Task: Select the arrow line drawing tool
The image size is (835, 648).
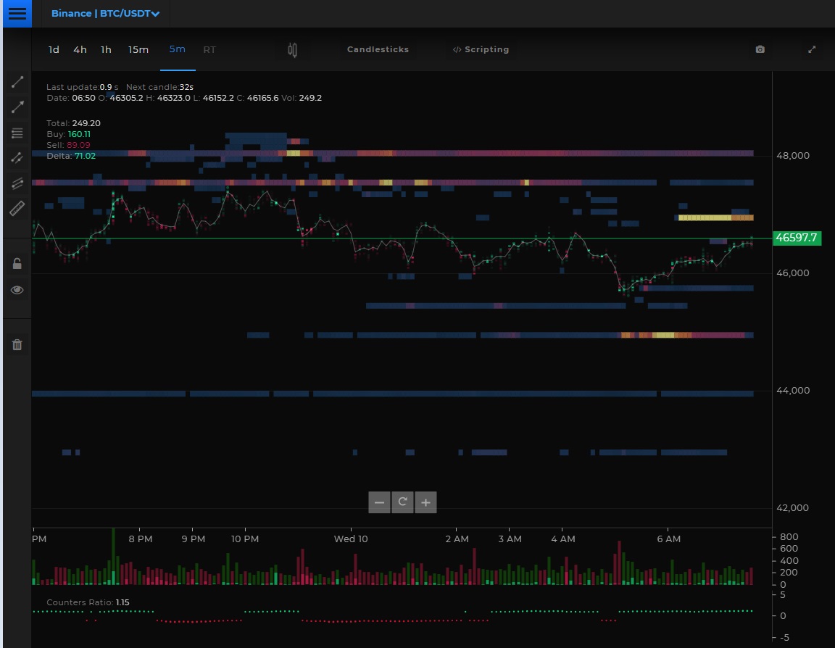Action: click(x=17, y=107)
